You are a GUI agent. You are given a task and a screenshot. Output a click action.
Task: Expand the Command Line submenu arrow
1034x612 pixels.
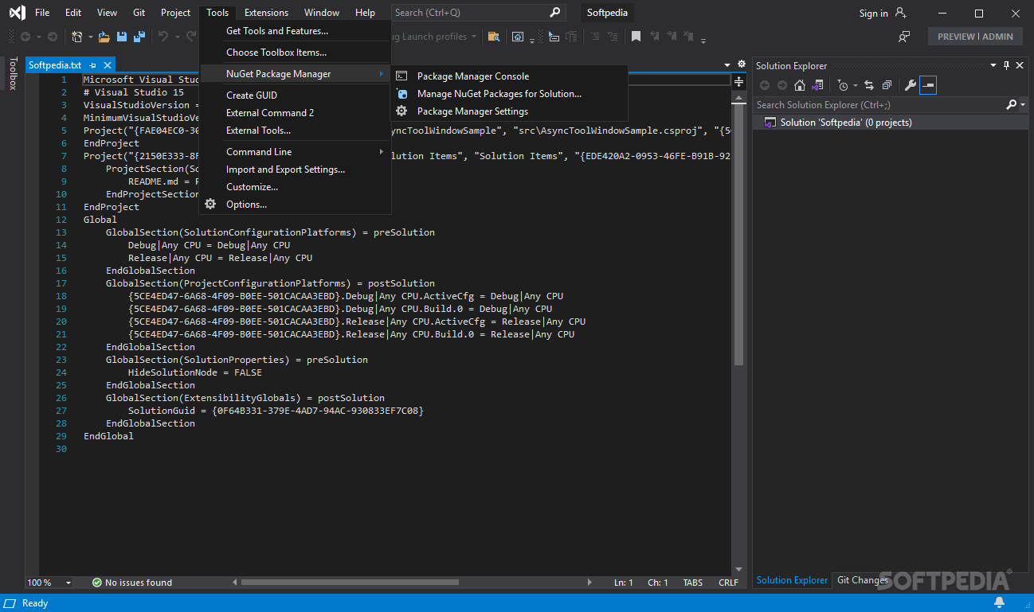point(382,152)
